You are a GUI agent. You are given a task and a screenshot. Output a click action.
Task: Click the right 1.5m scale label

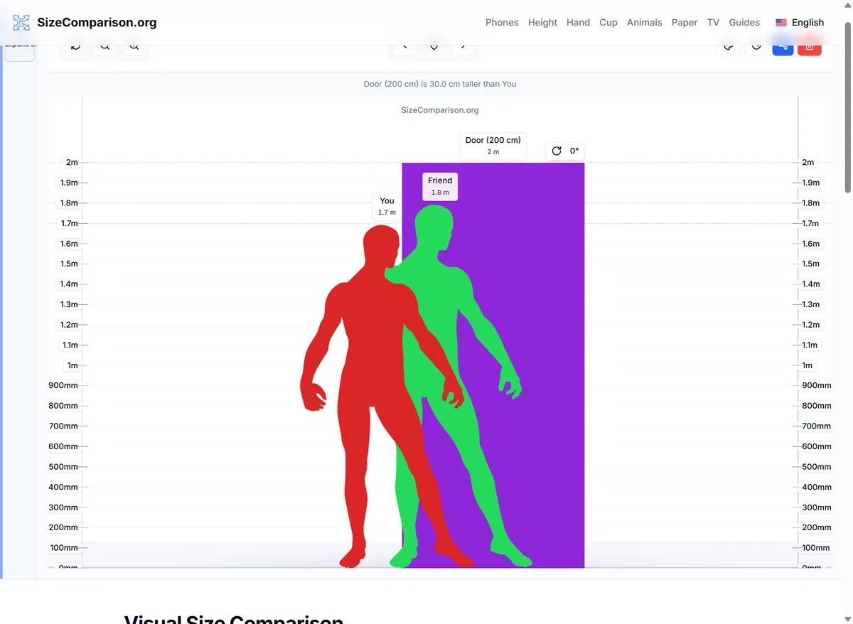point(811,264)
